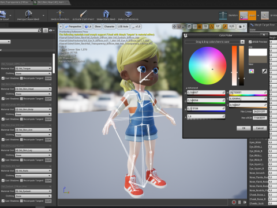
Task: Open Std_Skin_Head material slot dropdown
Action: 33,89
